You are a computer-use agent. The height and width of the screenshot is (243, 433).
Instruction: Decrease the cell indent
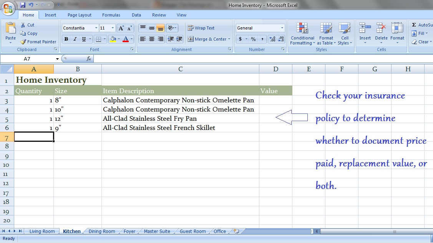[171, 39]
